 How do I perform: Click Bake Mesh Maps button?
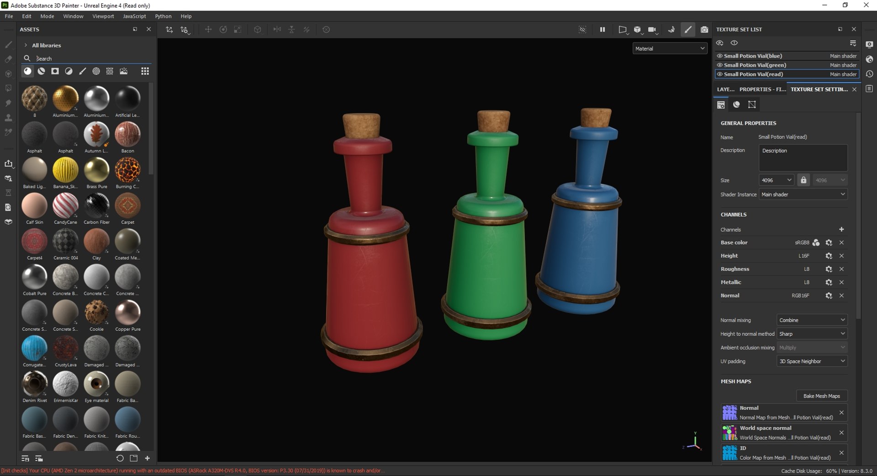822,396
